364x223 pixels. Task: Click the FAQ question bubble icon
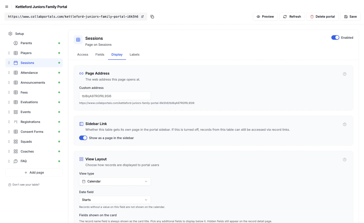pyautogui.click(x=16, y=161)
